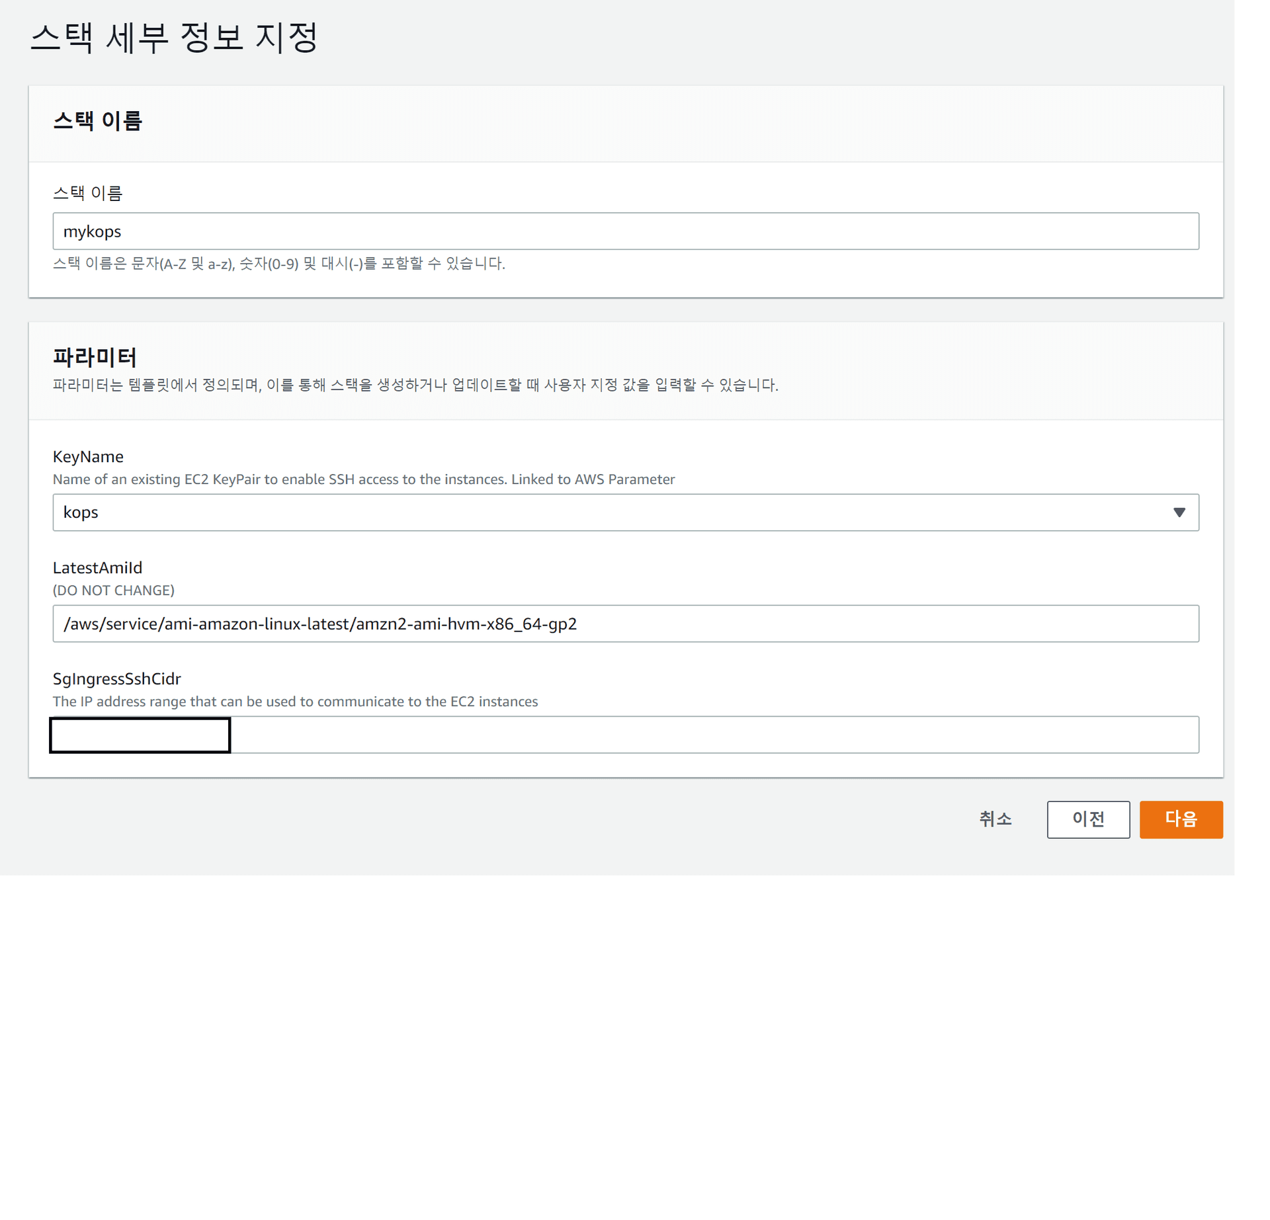
Task: Click the 스택 세부 정보 지정 page heading
Action: coord(174,37)
